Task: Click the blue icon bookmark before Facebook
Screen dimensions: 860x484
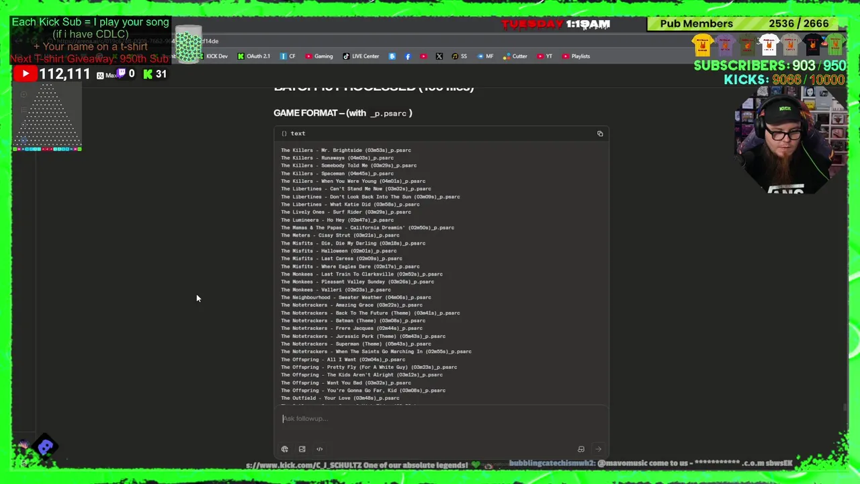Action: tap(392, 56)
